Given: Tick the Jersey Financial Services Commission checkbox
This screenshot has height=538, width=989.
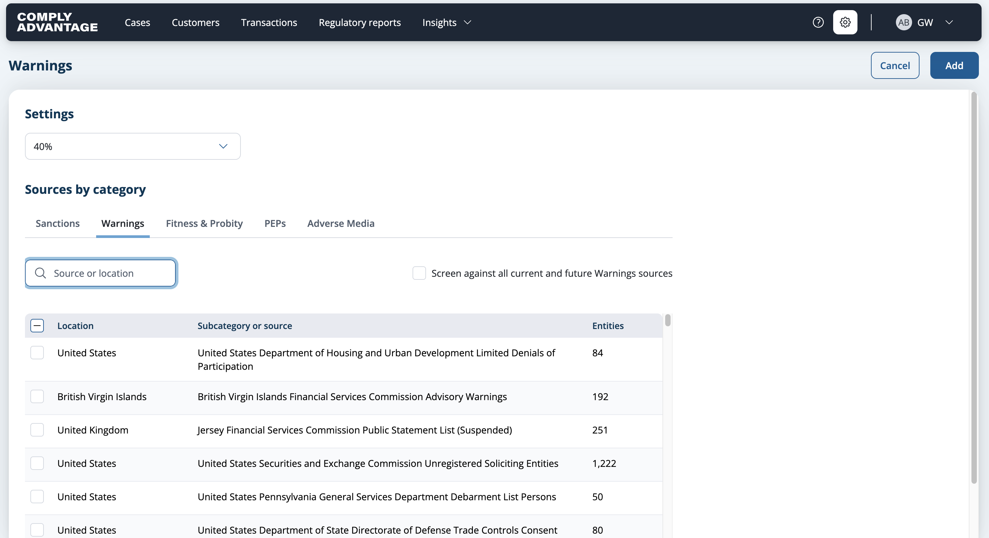Looking at the screenshot, I should click(37, 429).
